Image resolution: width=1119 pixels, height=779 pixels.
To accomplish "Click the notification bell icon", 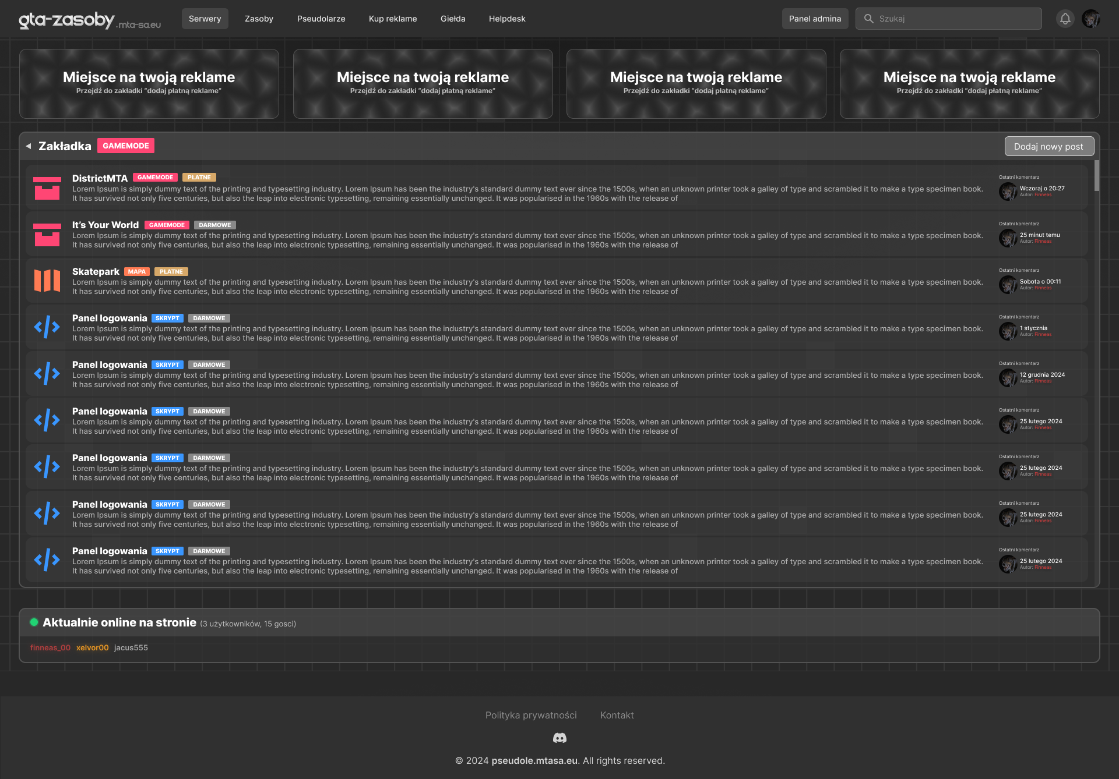I will pyautogui.click(x=1065, y=19).
